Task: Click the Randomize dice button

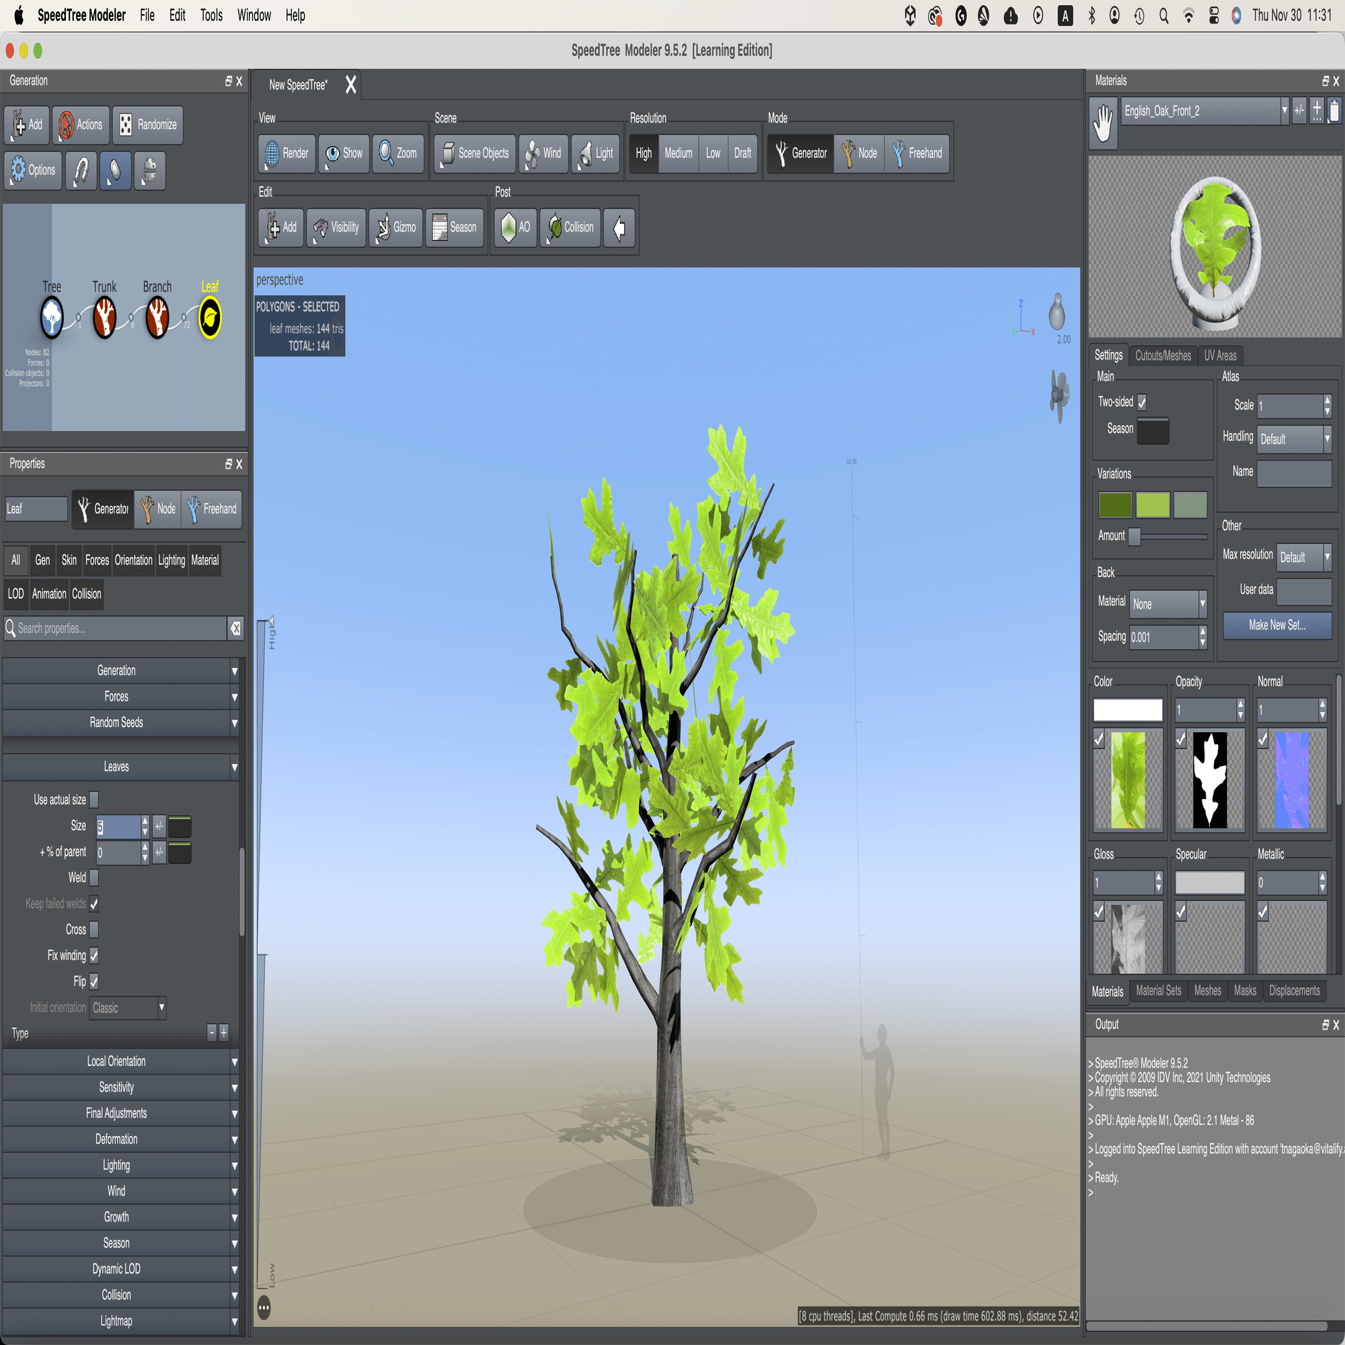Action: 147,124
